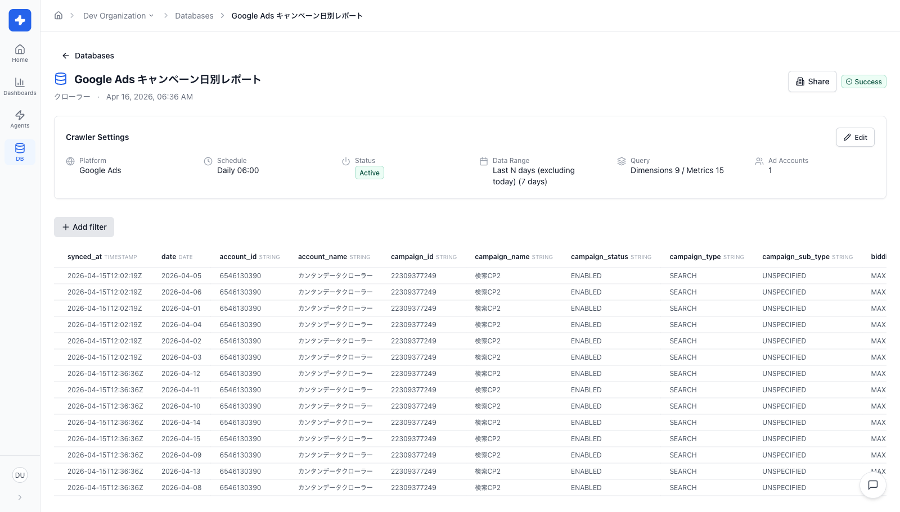Select the date cell 2026-04-12

181,374
